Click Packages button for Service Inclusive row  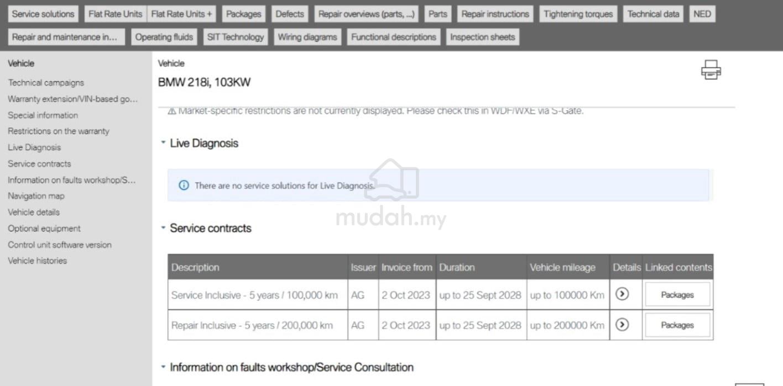click(x=677, y=295)
